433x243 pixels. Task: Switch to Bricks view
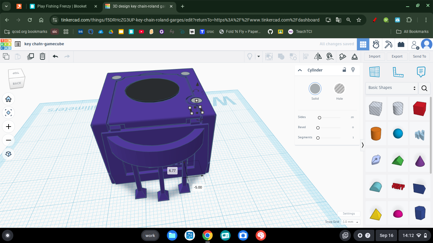coord(401,44)
